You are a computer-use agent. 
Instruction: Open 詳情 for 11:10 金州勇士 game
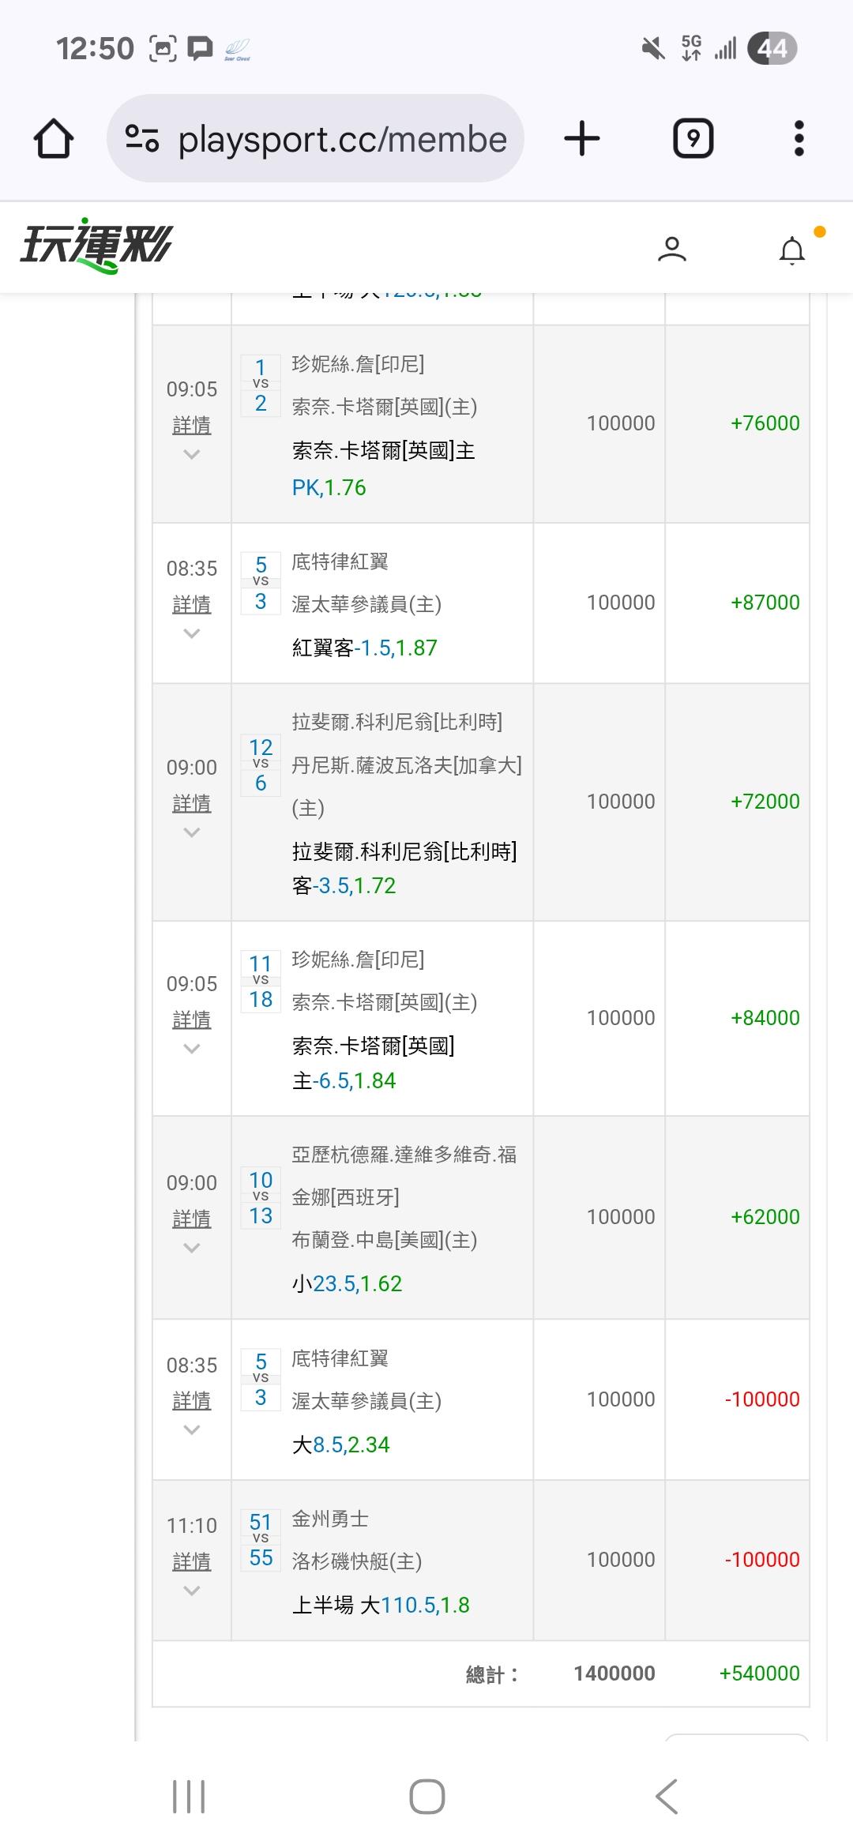pos(191,1561)
